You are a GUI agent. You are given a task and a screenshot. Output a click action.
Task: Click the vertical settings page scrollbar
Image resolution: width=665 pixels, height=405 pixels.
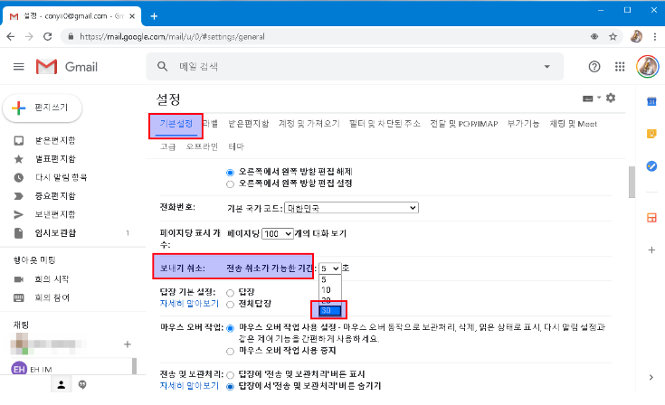(x=632, y=183)
